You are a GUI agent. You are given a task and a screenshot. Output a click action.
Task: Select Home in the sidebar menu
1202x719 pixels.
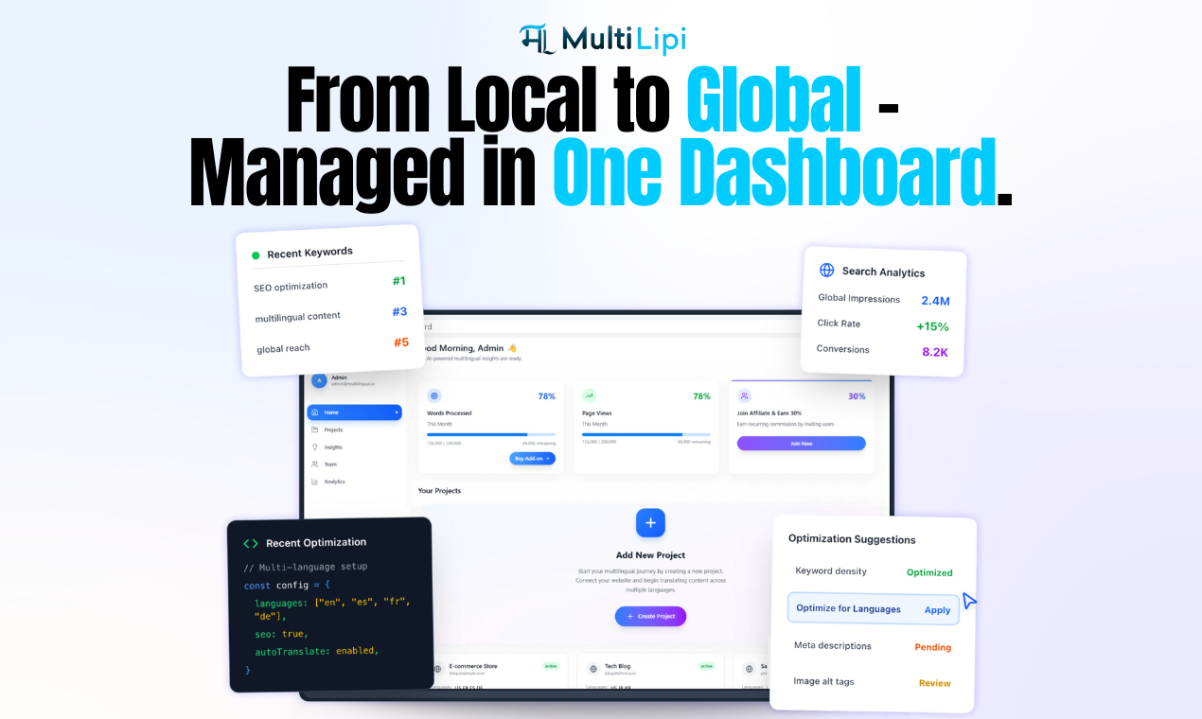click(354, 412)
